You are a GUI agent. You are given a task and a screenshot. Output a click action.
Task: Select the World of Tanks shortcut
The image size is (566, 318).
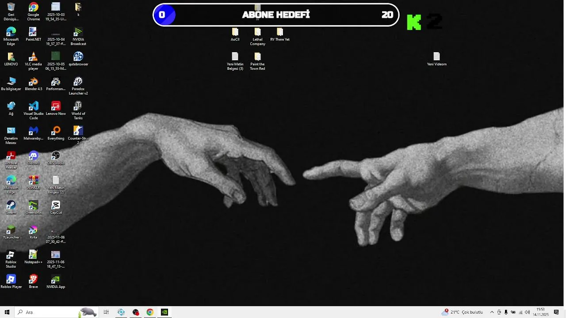point(78,111)
